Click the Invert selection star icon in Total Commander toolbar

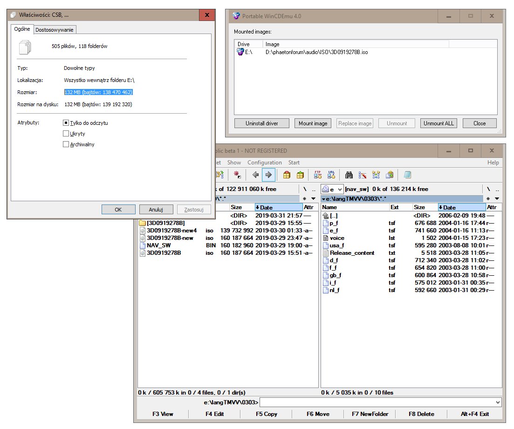coord(237,175)
